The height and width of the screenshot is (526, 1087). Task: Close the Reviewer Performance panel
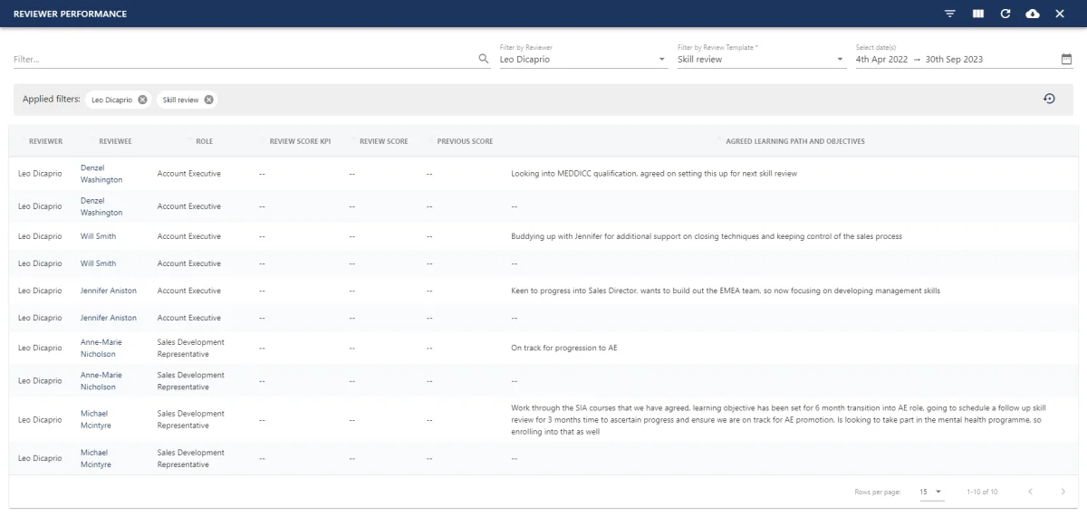[1060, 14]
